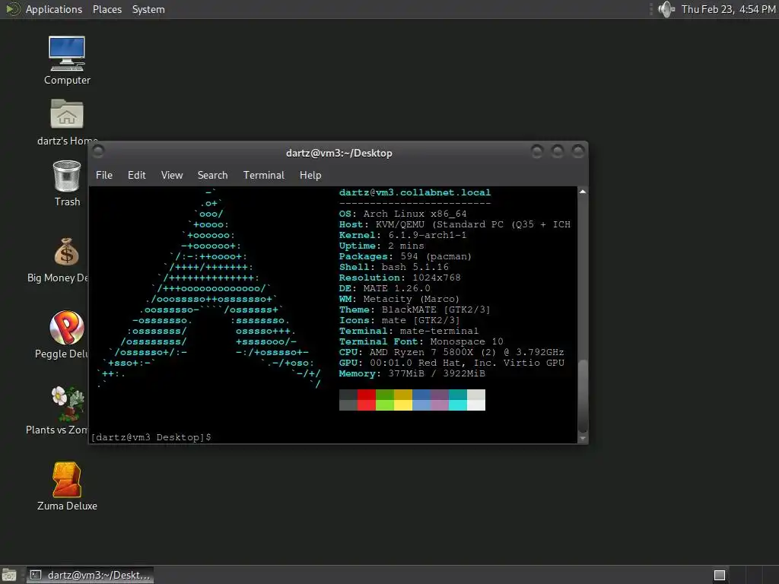Open the terminal View menu

click(x=172, y=175)
